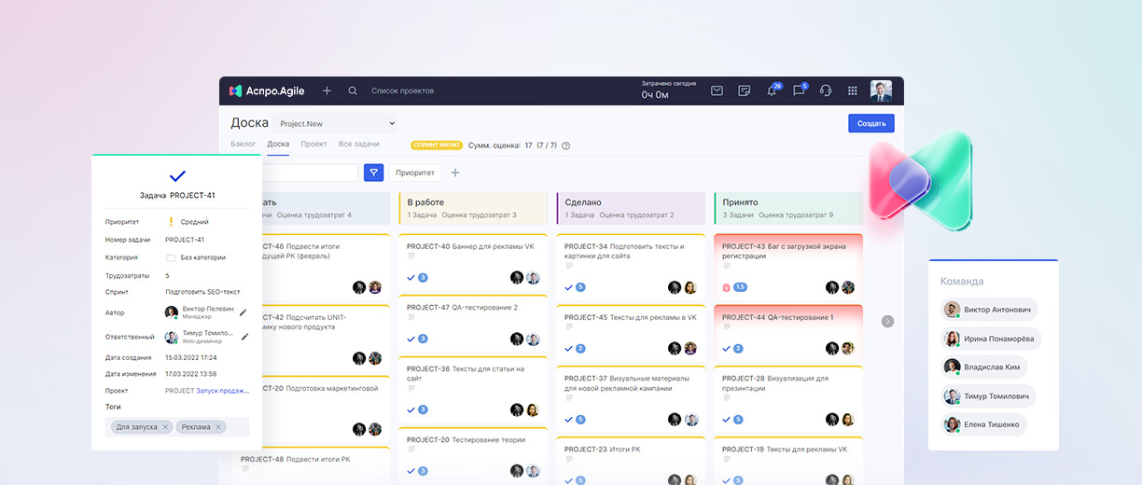1142x485 pixels.
Task: Toggle the checkmark on PROJECT-44 card
Action: [727, 349]
